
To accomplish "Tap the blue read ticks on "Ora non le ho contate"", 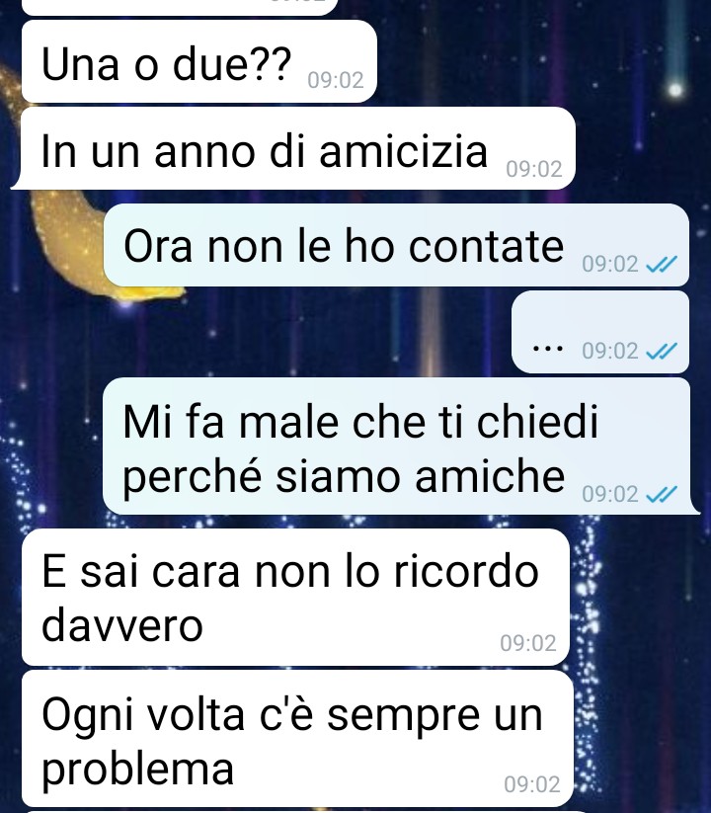I will (x=662, y=265).
